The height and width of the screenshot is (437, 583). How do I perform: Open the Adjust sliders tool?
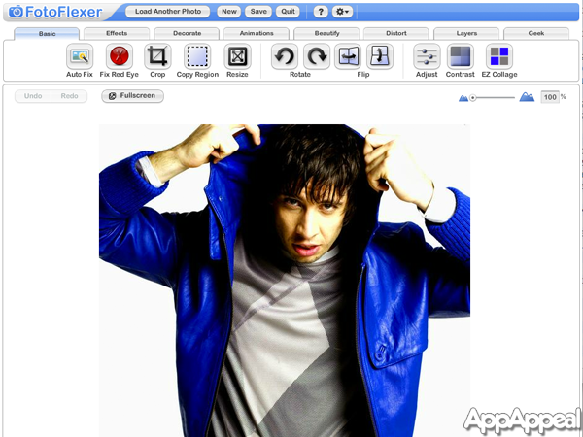click(x=427, y=56)
